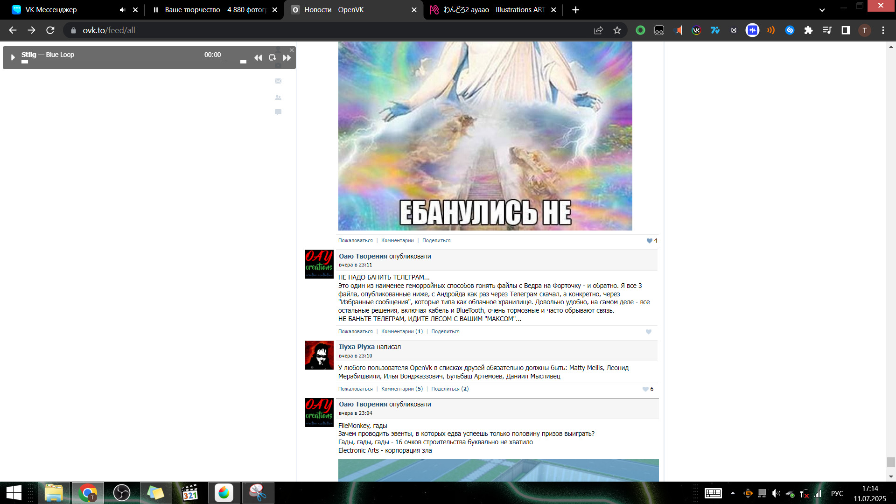Click Поделиться (2) under Ilyxa's post
The width and height of the screenshot is (896, 504).
click(x=449, y=389)
